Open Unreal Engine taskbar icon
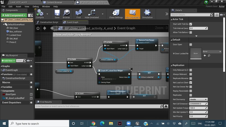This screenshot has width=226, height=127. pyautogui.click(x=137, y=124)
